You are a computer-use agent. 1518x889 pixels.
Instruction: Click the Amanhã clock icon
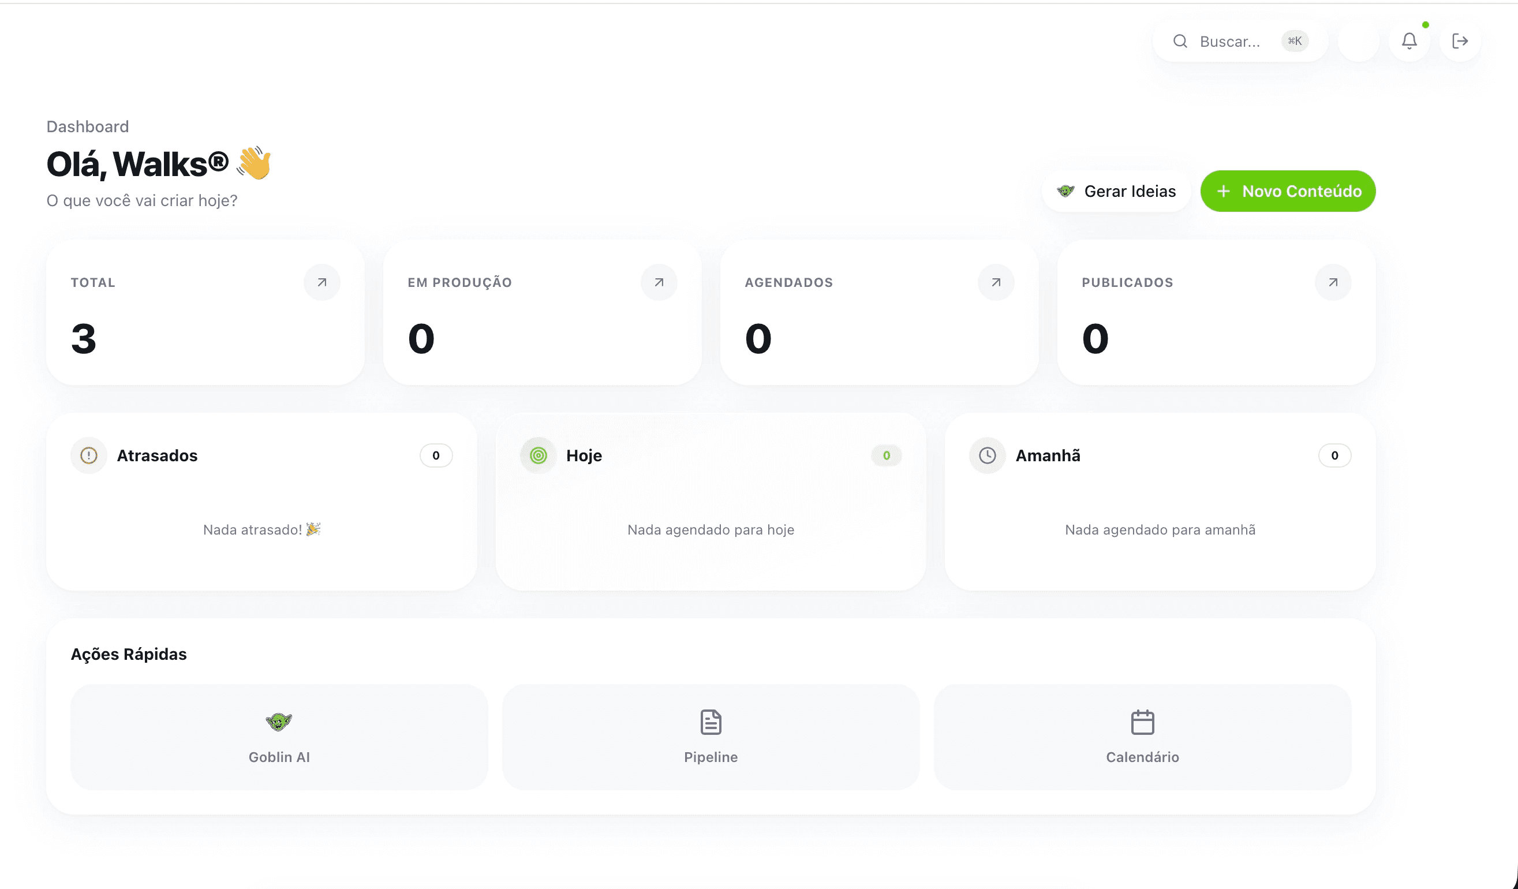tap(987, 455)
